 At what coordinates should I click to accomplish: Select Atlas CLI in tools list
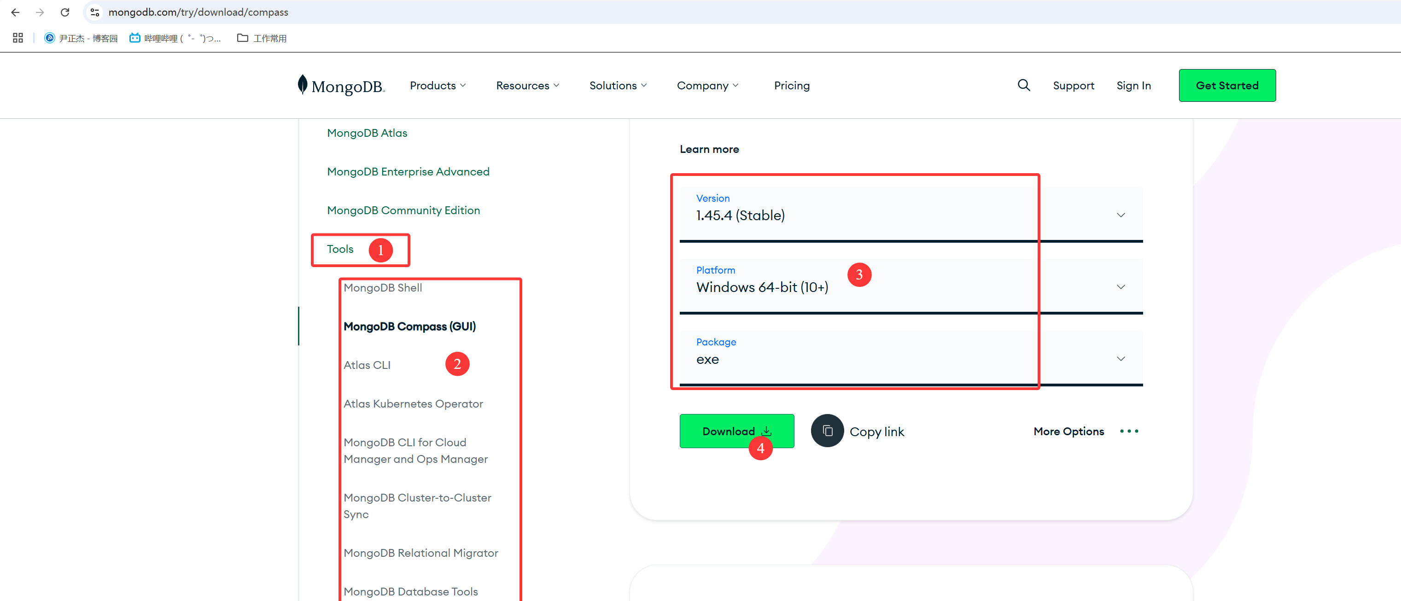coord(367,365)
